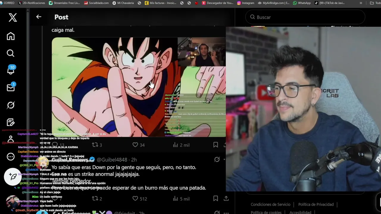Open Notifications bell with 10 badge
Screen dimensions: 381x214
(11, 70)
